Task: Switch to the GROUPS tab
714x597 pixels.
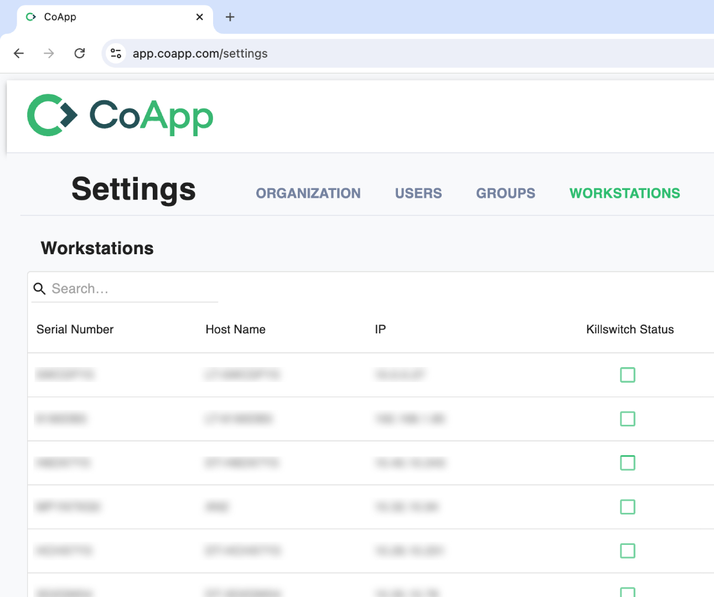Action: click(506, 193)
